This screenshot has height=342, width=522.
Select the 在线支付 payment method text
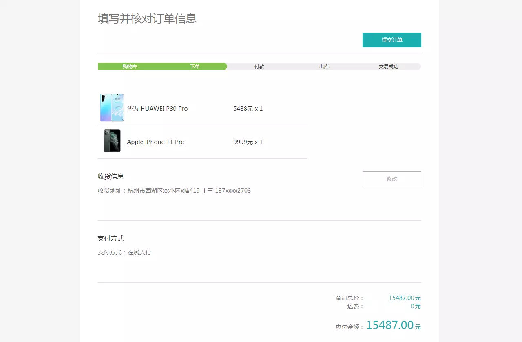point(125,252)
